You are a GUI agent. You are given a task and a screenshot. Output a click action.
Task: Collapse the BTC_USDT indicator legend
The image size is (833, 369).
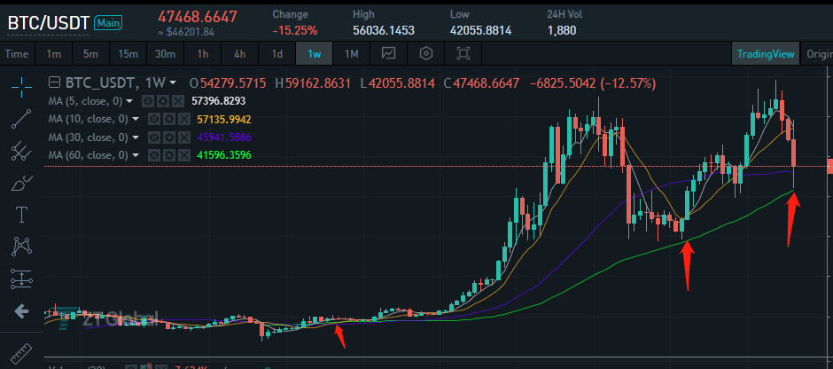[x=54, y=82]
